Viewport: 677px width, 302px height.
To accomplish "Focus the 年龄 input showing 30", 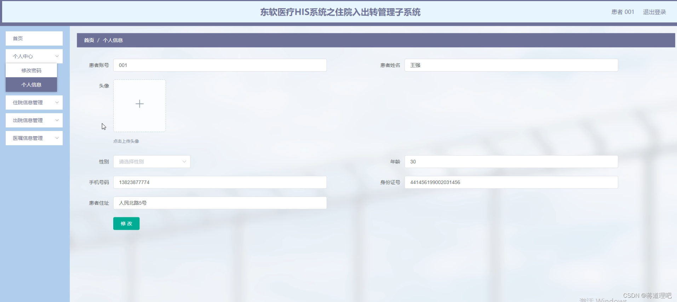I will 511,162.
